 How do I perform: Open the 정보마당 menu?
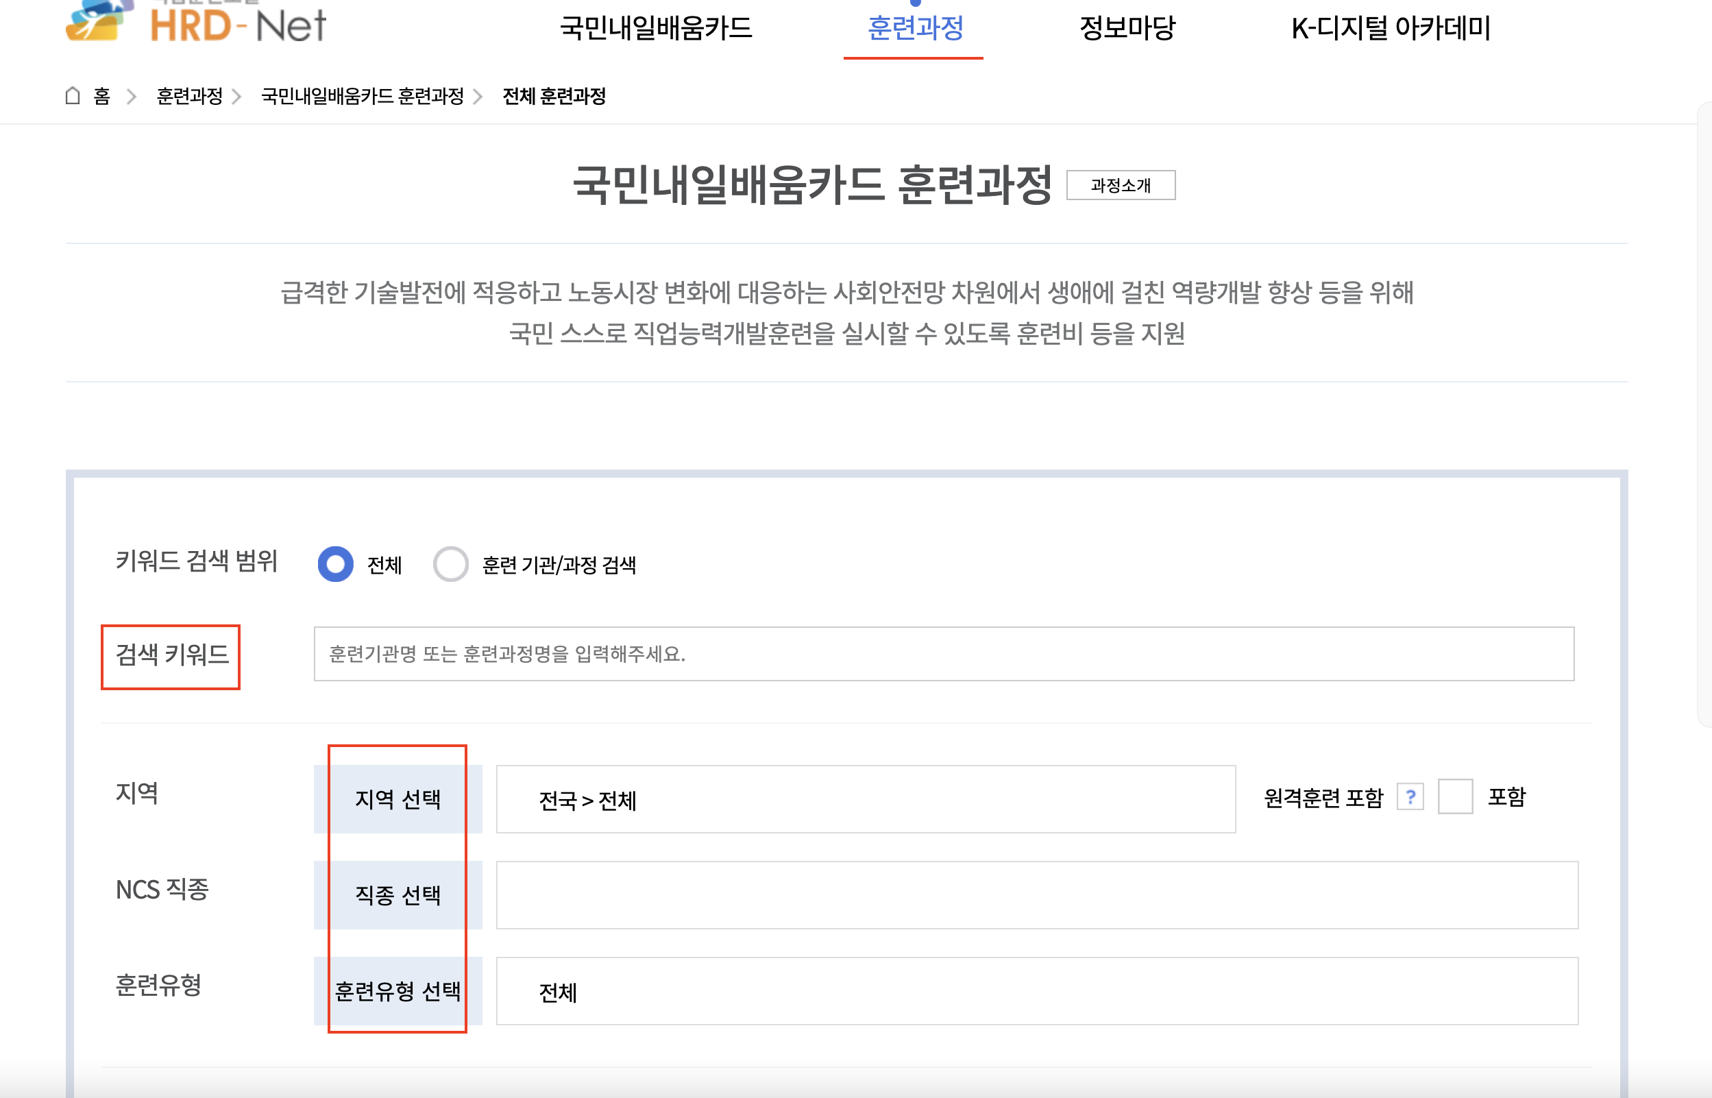[1127, 29]
